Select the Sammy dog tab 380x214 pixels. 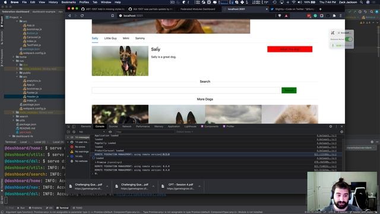click(x=140, y=38)
